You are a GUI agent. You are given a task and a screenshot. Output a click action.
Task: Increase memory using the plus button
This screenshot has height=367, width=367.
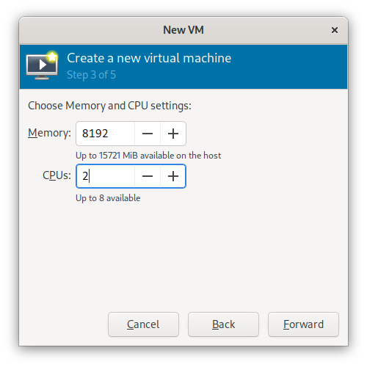pyautogui.click(x=173, y=134)
